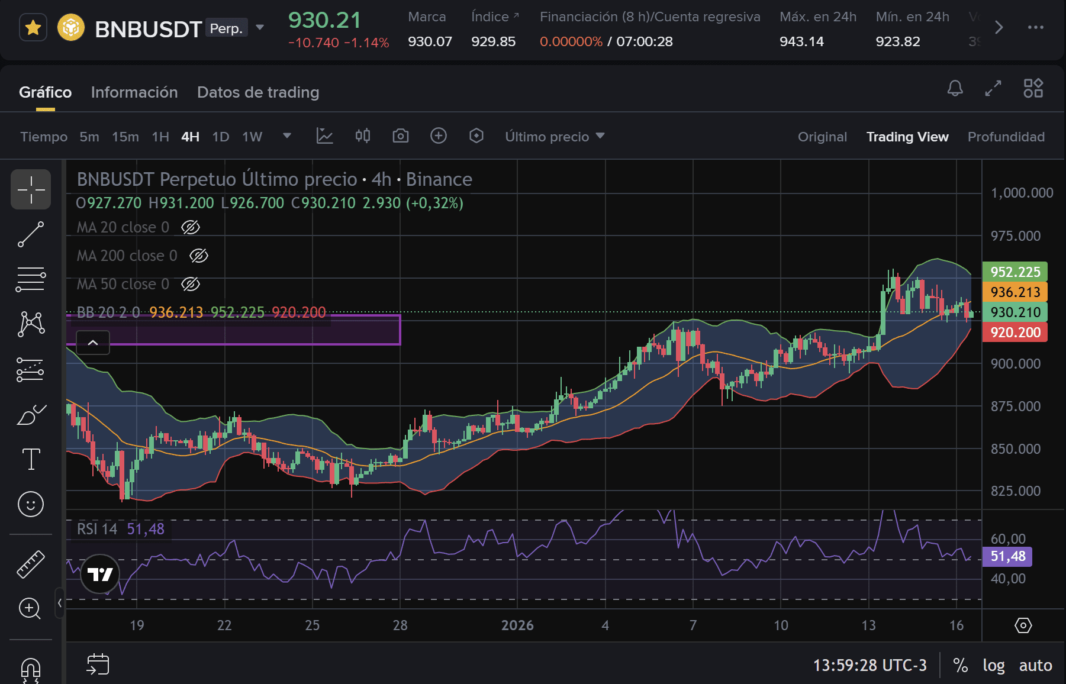Open the price alert bell

[x=955, y=89]
